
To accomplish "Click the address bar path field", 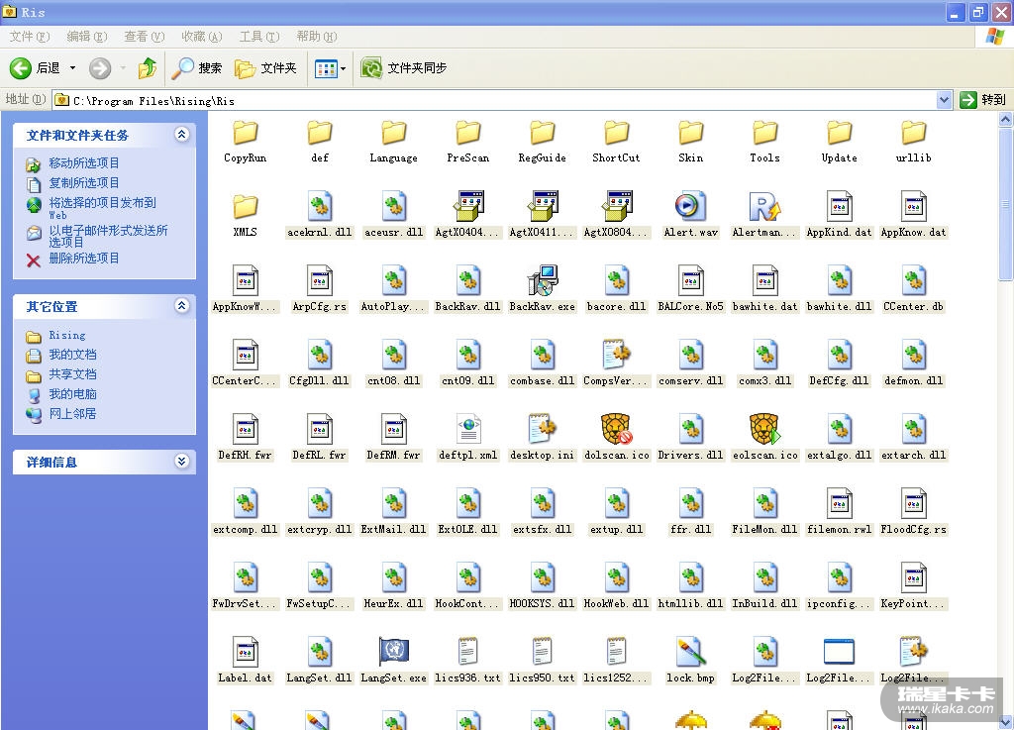I will [x=495, y=100].
